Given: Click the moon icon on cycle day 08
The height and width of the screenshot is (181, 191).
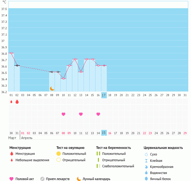Looking at the screenshot, I should coord(52,88).
